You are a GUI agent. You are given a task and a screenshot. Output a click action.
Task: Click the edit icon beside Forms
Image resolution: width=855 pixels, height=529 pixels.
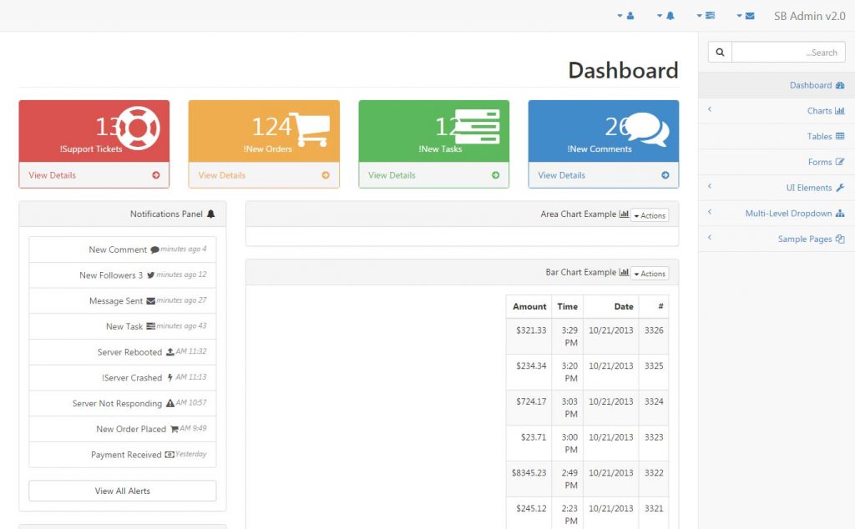pyautogui.click(x=840, y=162)
